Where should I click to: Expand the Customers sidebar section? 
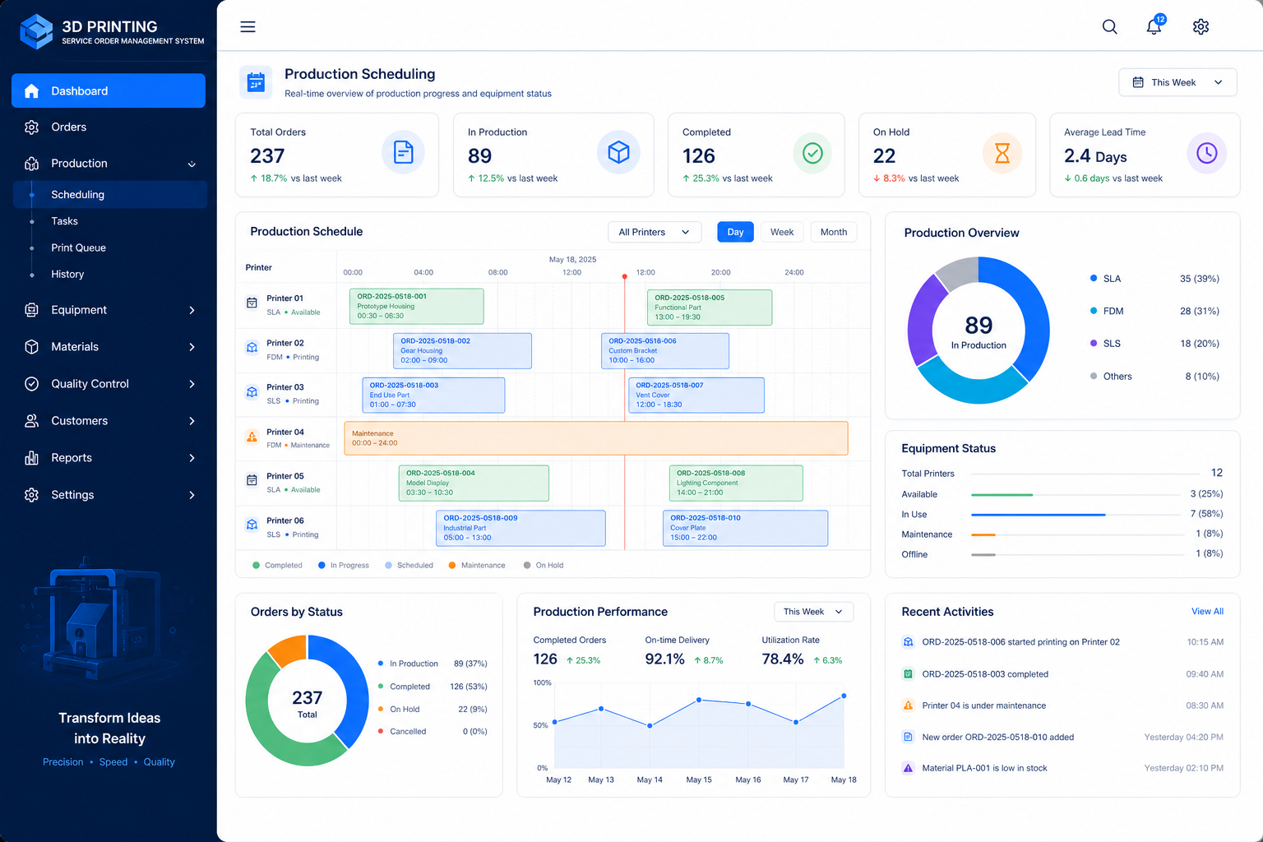tap(192, 421)
